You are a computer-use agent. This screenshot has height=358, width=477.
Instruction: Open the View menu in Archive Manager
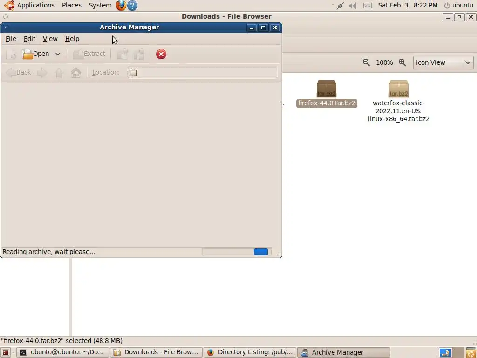pos(50,39)
